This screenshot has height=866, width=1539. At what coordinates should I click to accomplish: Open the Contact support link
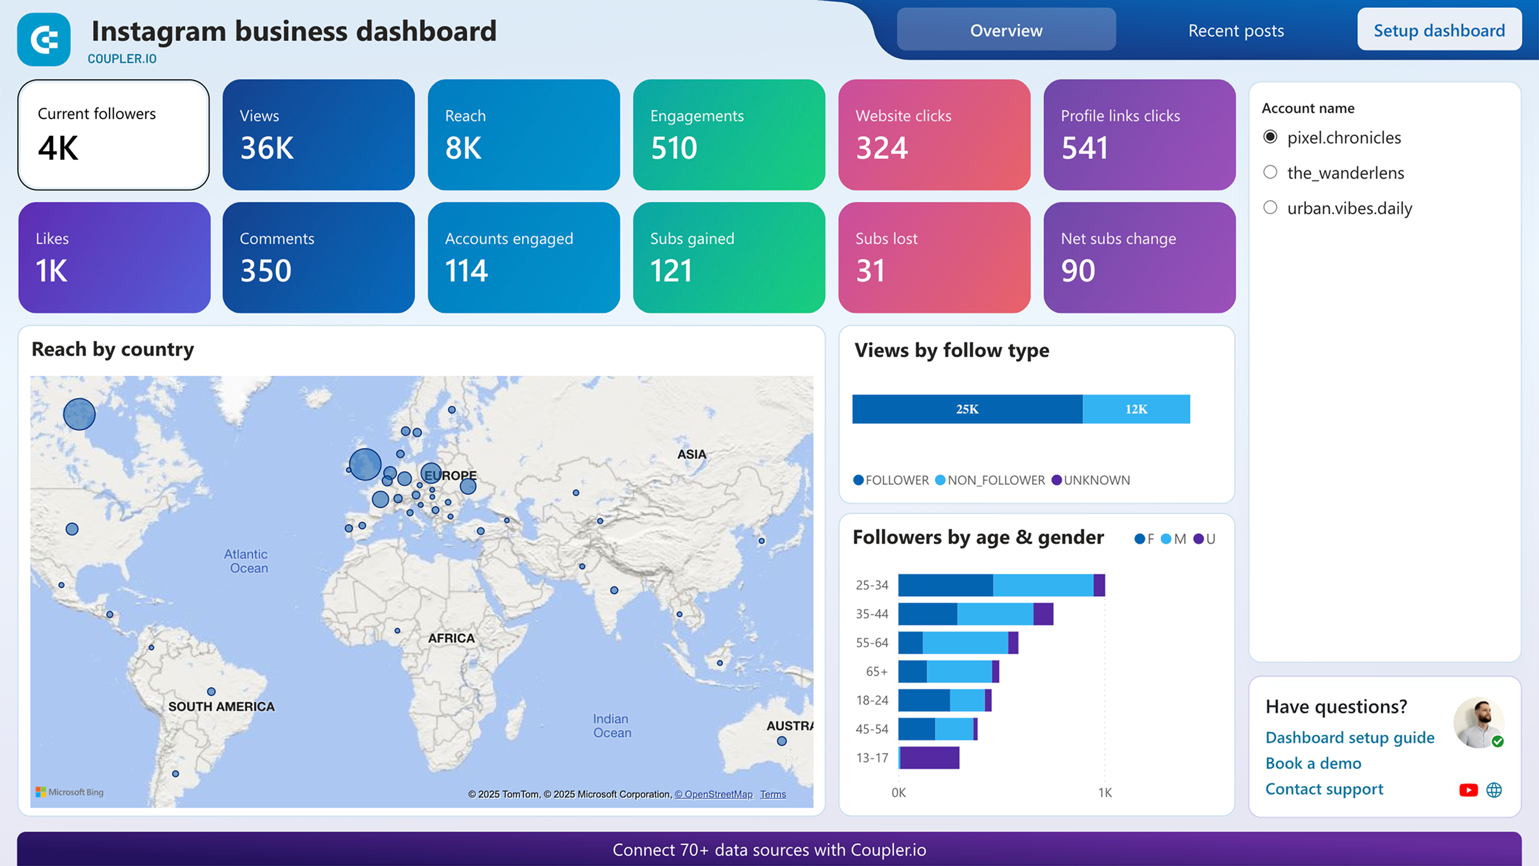click(x=1324, y=789)
